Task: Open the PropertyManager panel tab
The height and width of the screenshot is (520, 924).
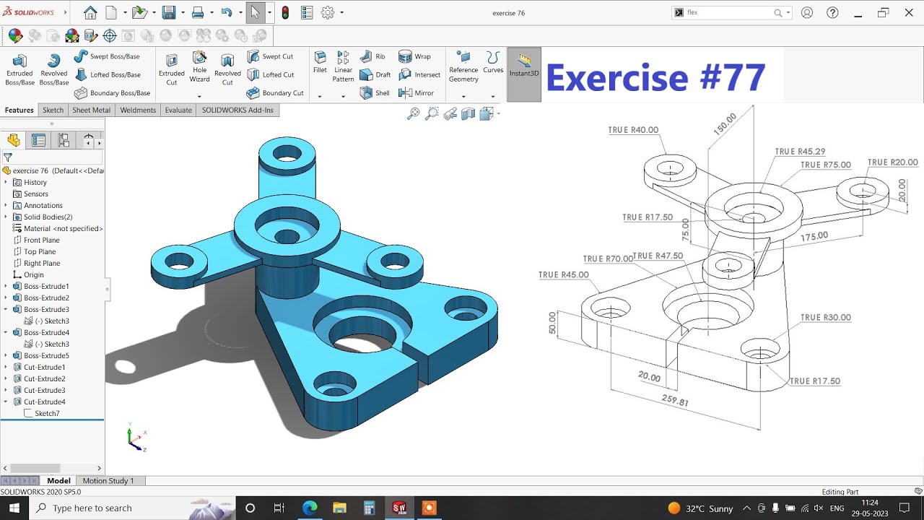Action: [38, 140]
